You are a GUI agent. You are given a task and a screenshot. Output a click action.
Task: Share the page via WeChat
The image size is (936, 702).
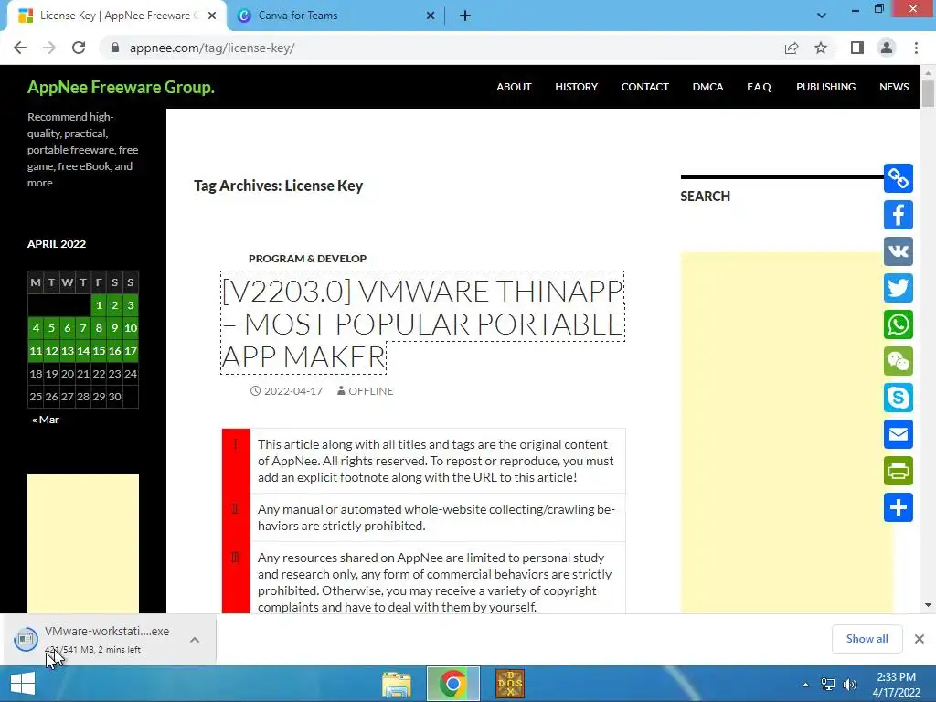coord(899,361)
